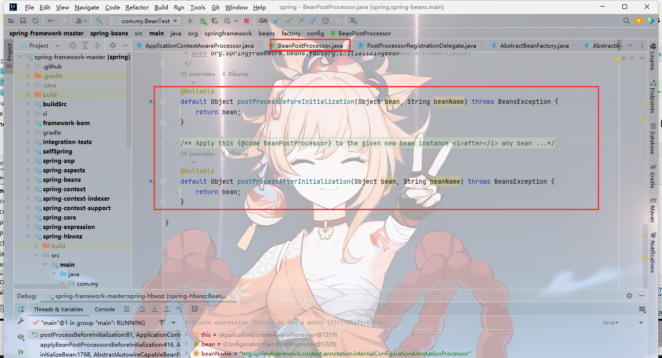Evaluate expression calculator icon in debugger
The image size is (662, 358).
coord(194,309)
